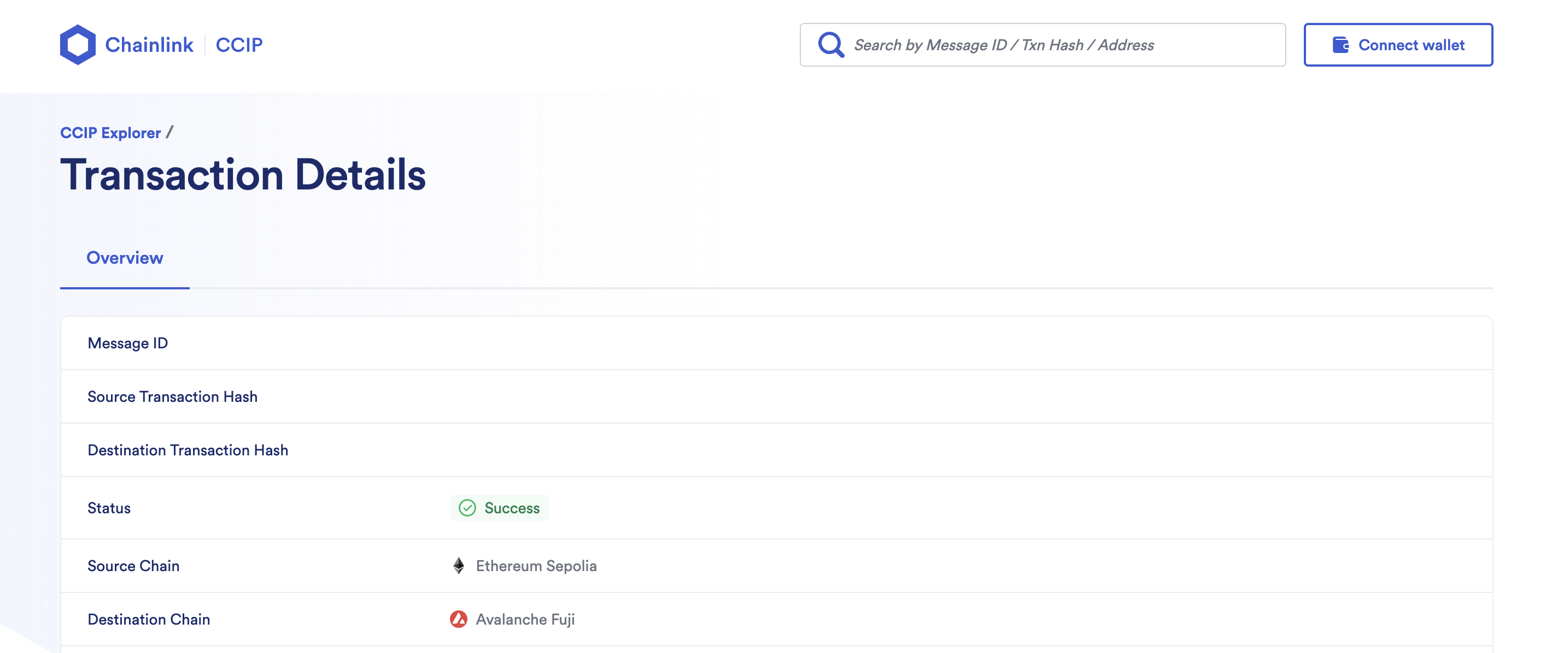Screen dimensions: 1546x653
Task: Click the Status row label
Action: (x=109, y=508)
